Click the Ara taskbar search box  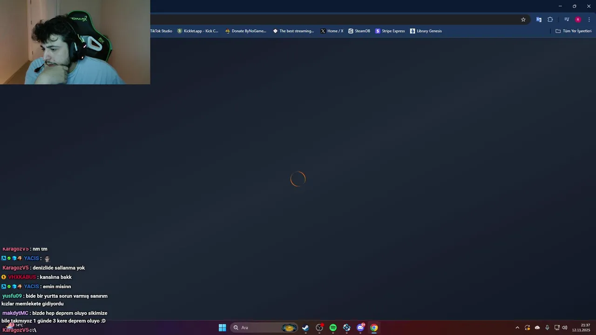coord(264,328)
